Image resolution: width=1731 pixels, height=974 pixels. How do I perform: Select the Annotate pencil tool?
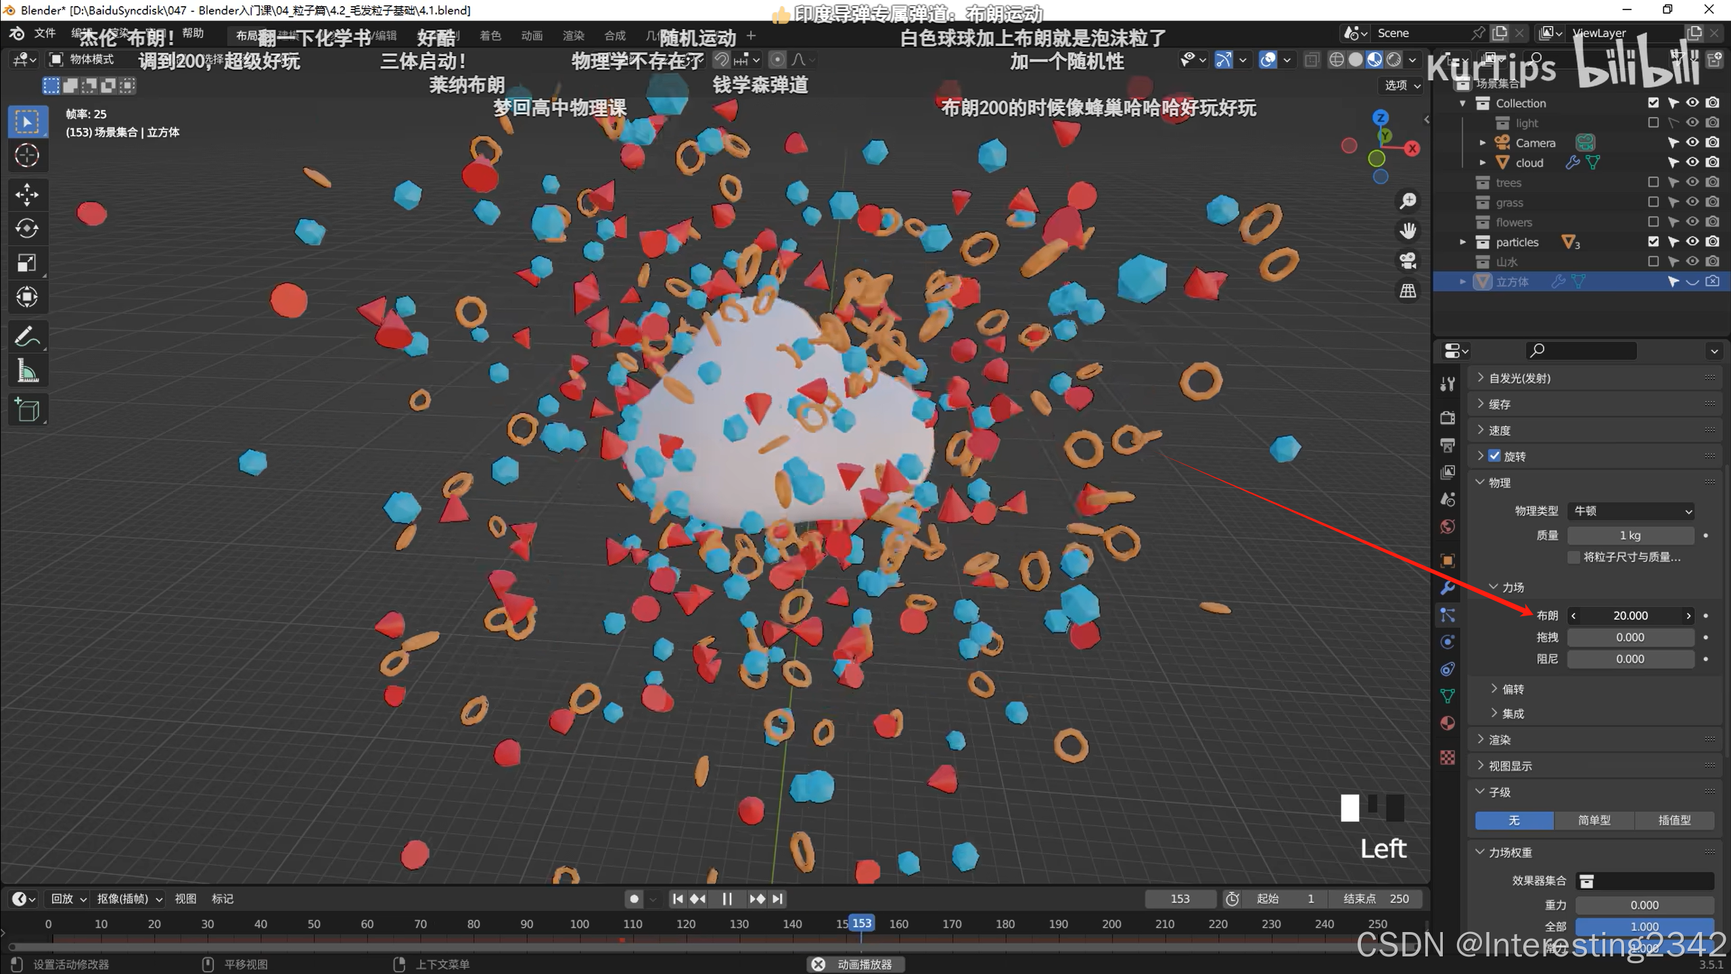pos(27,336)
